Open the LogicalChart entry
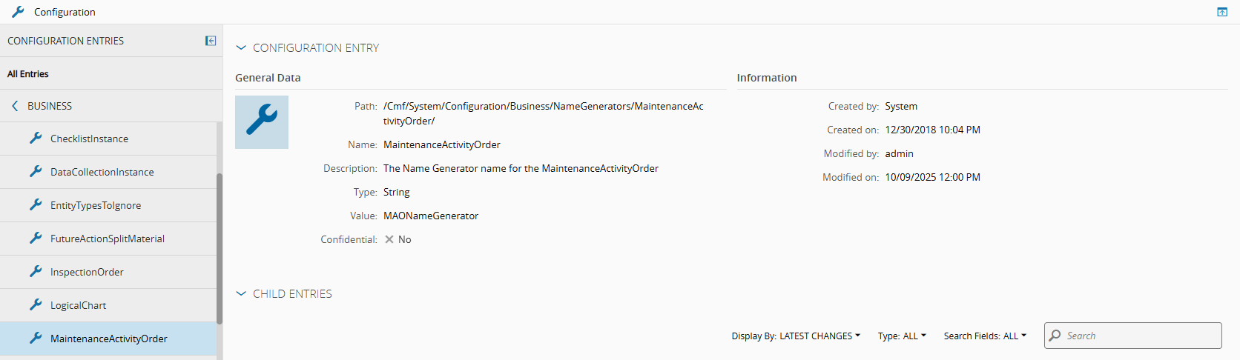Screen dimensions: 1240x360 78,305
